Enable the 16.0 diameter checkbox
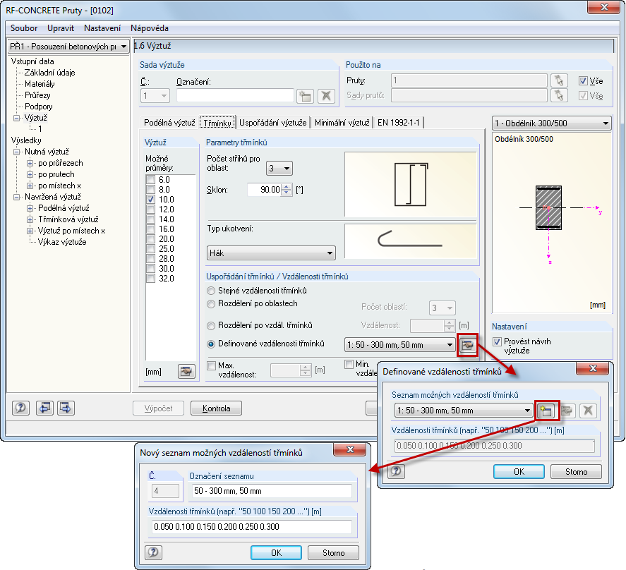This screenshot has height=570, width=626. pyautogui.click(x=151, y=229)
